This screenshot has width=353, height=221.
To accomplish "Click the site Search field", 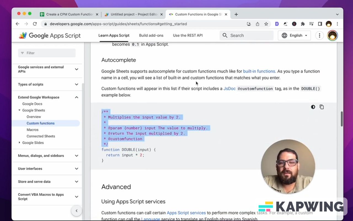I will tap(247, 35).
